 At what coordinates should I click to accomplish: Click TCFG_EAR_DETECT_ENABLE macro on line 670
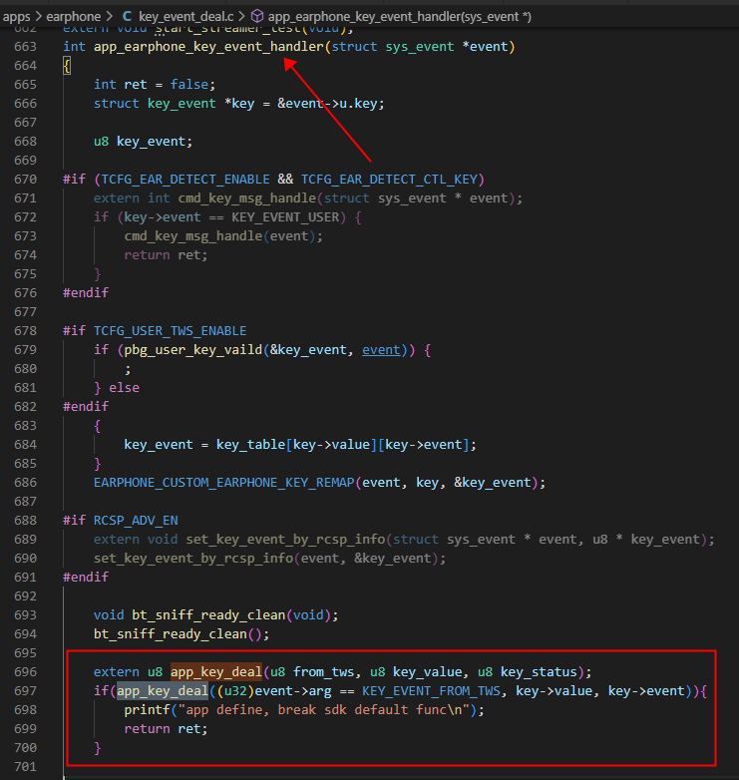tap(185, 180)
